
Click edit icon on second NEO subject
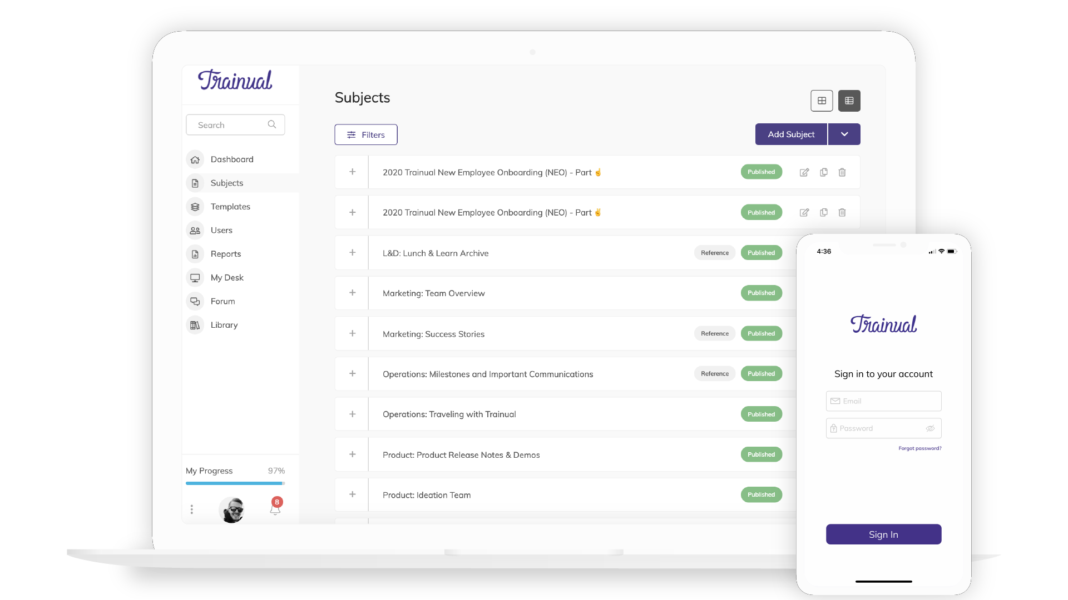pyautogui.click(x=804, y=212)
